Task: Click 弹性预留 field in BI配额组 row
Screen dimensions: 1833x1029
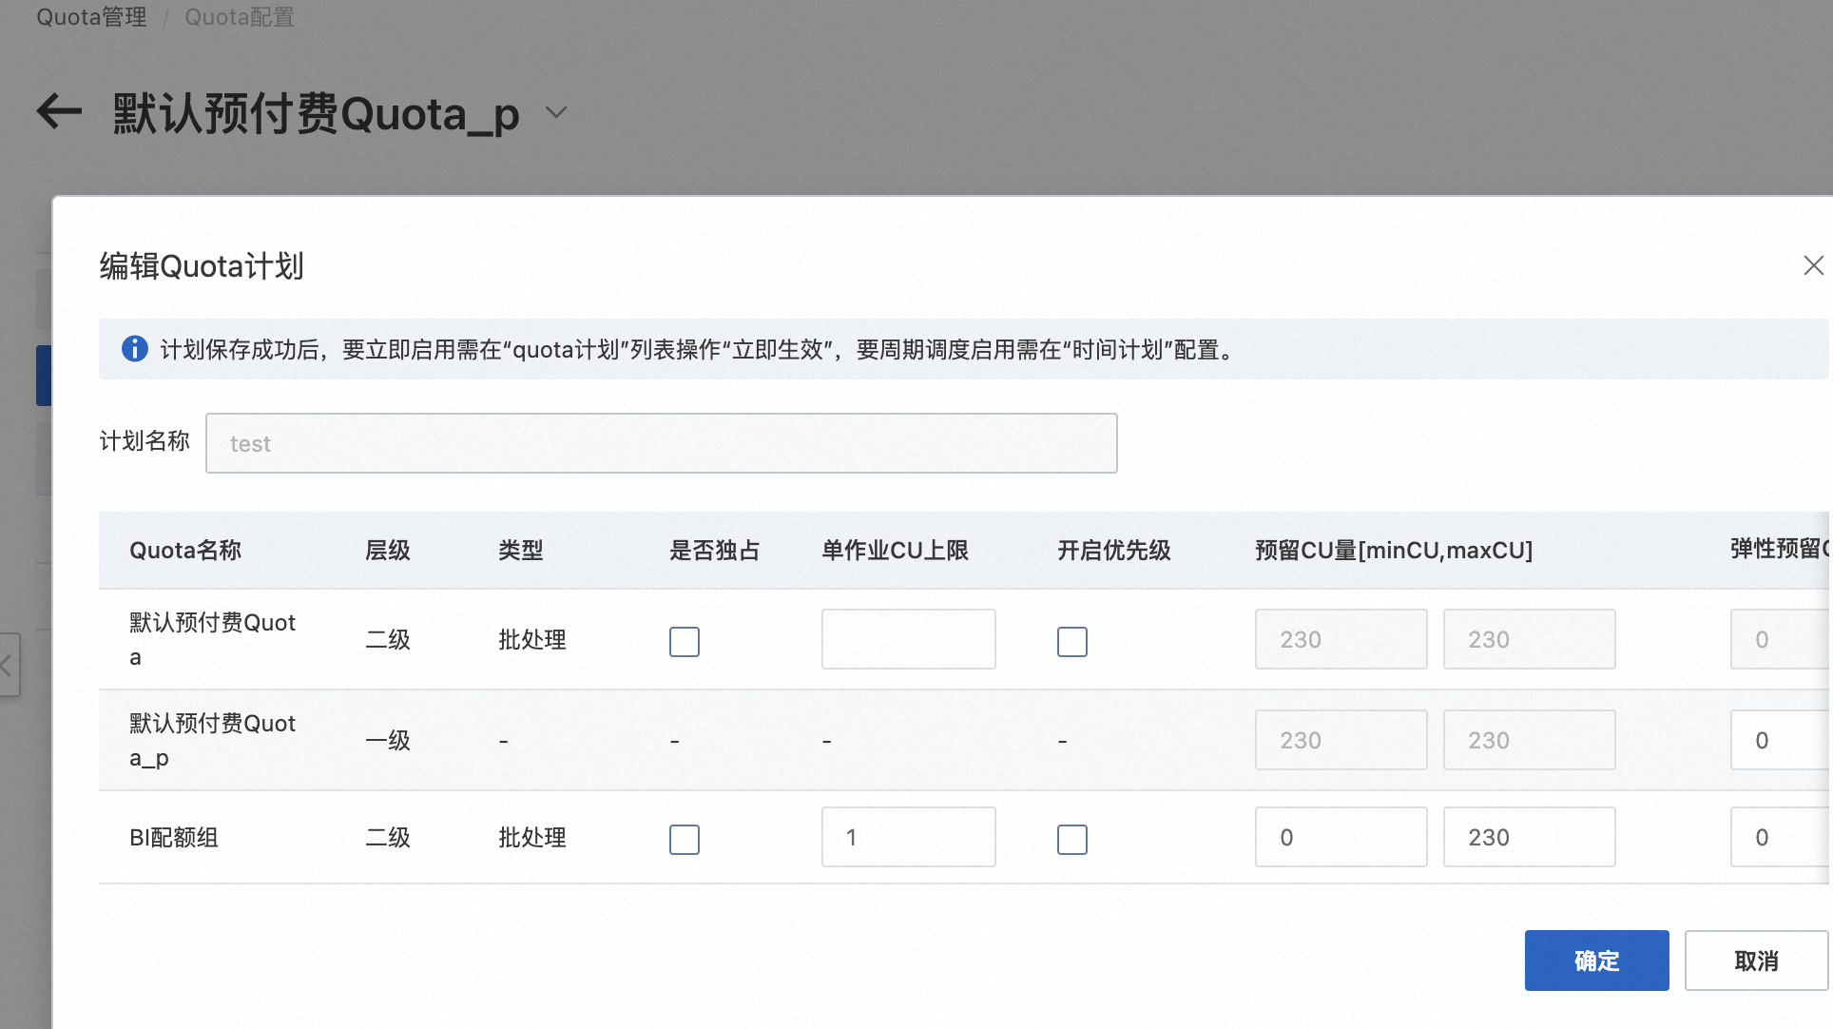Action: coord(1780,837)
